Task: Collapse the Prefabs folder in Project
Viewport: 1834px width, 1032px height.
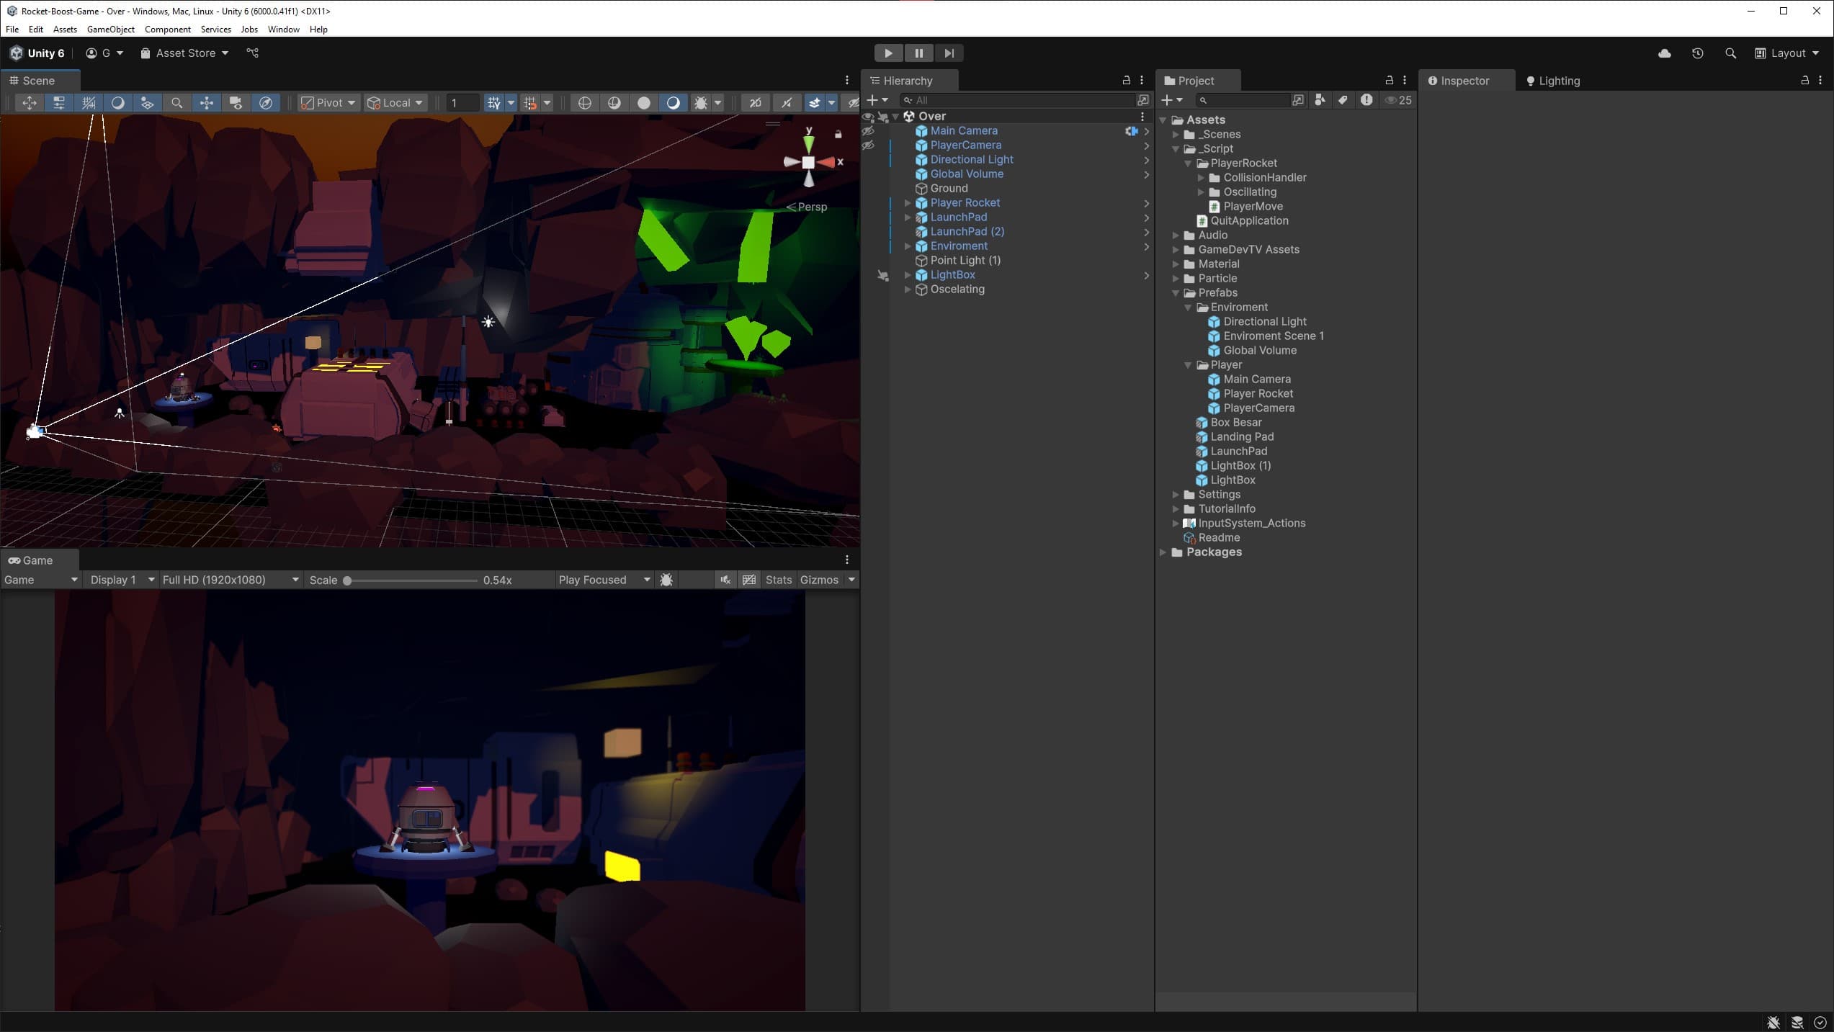Action: pyautogui.click(x=1176, y=293)
